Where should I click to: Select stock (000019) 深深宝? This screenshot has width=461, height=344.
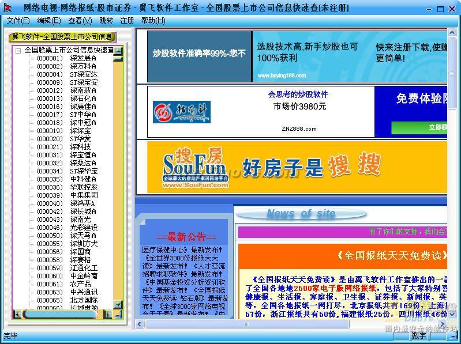tap(64, 131)
